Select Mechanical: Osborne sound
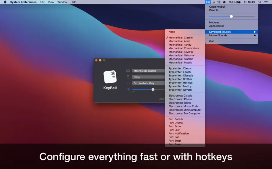The image size is (272, 169). pos(185,55)
